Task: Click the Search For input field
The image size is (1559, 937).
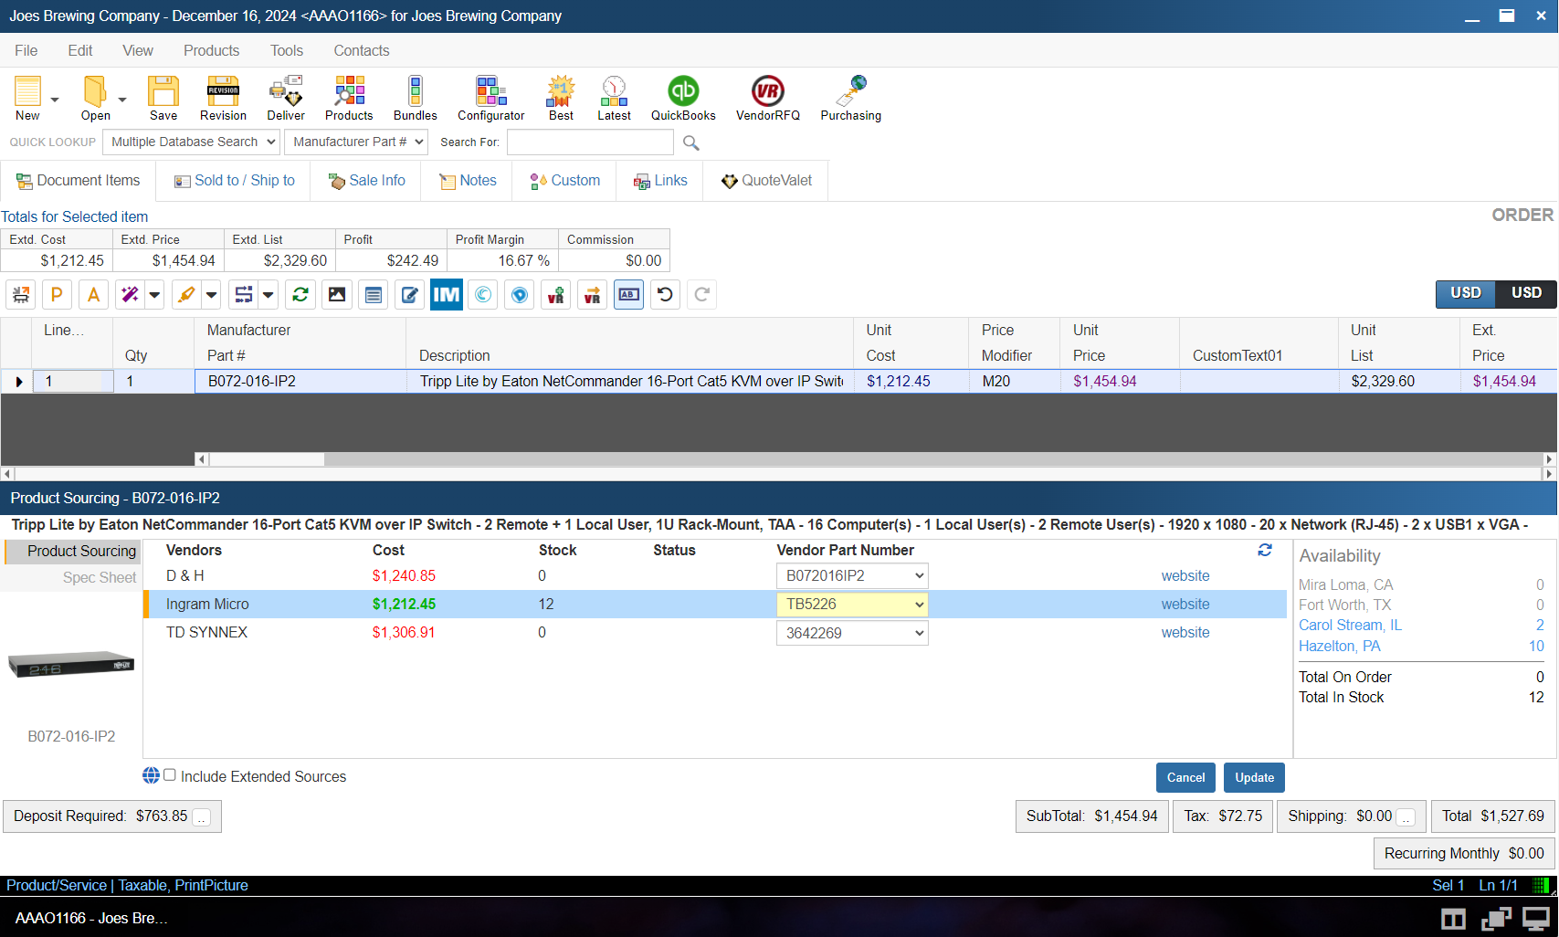Action: click(x=590, y=142)
